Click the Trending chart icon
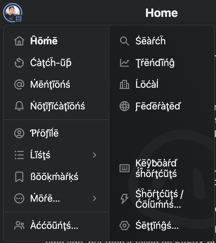The width and height of the screenshot is (216, 243). tap(125, 63)
